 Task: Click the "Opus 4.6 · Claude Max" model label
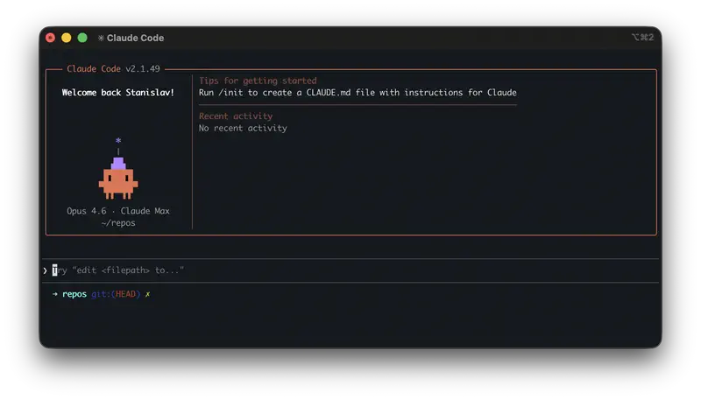pyautogui.click(x=118, y=211)
